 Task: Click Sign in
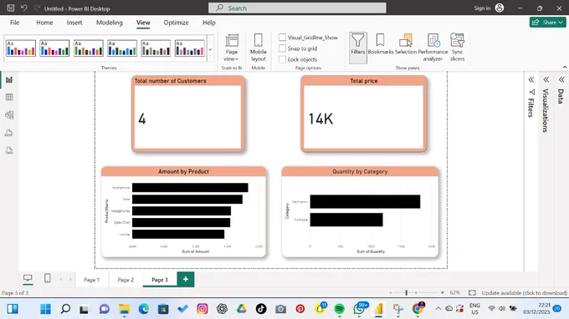(x=482, y=8)
